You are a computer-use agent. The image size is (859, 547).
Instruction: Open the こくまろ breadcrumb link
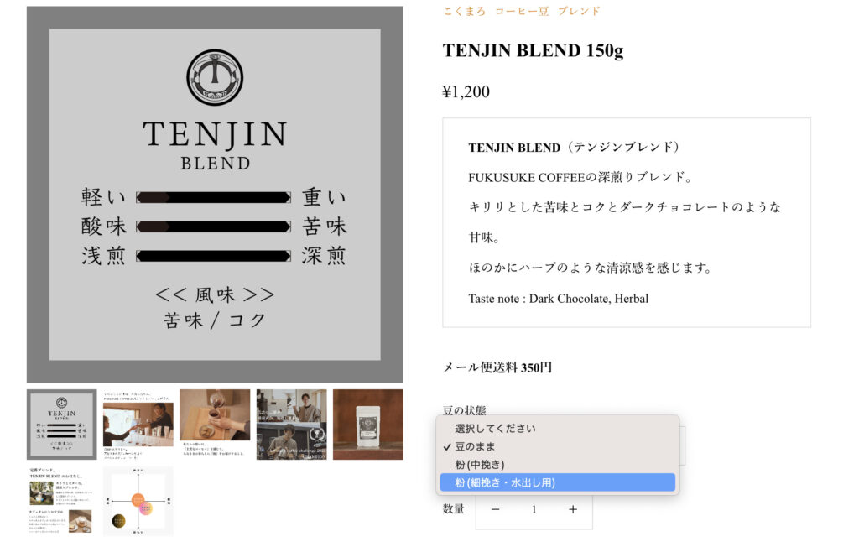point(465,12)
